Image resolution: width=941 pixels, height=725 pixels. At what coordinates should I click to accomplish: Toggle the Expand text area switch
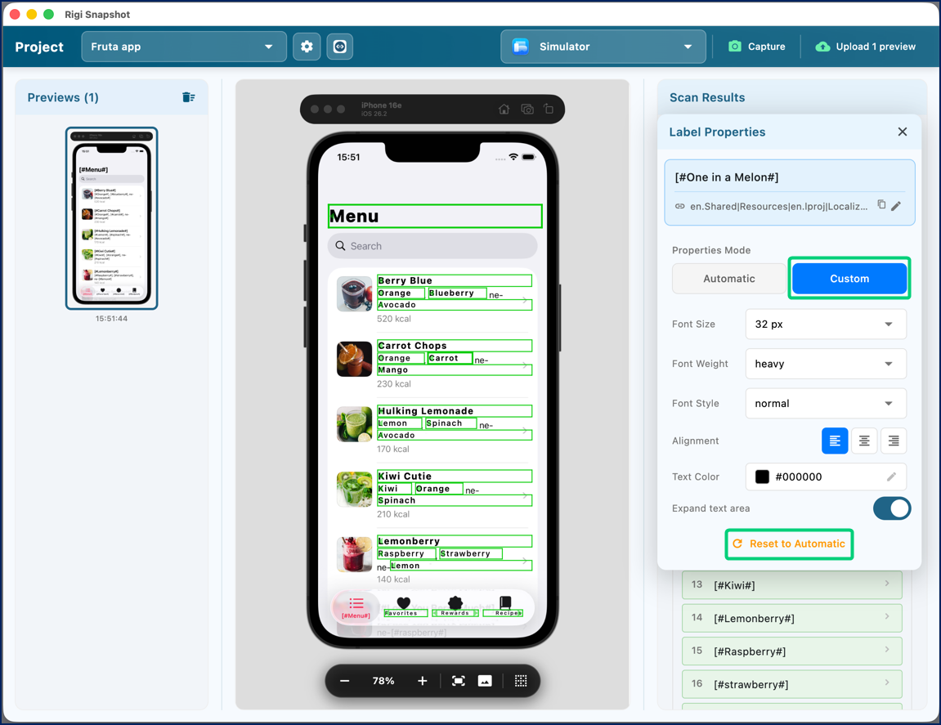click(892, 508)
